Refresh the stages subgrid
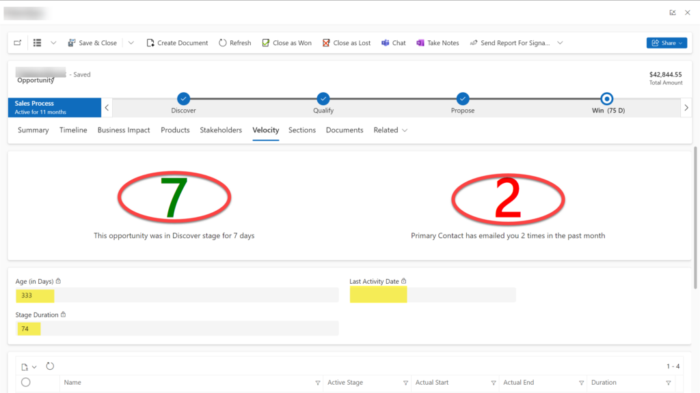Viewport: 700px width, 393px height. (50, 366)
